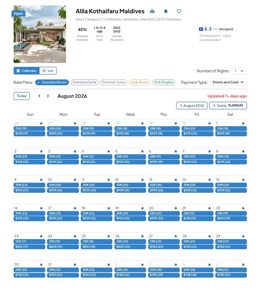Viewport: 258px width, 292px height.
Task: Select the 30K (20) rate on July 27
Action: coord(63,128)
